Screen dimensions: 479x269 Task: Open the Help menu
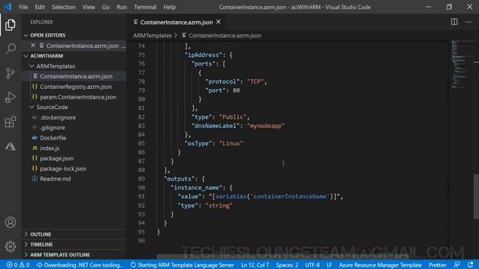(x=170, y=7)
